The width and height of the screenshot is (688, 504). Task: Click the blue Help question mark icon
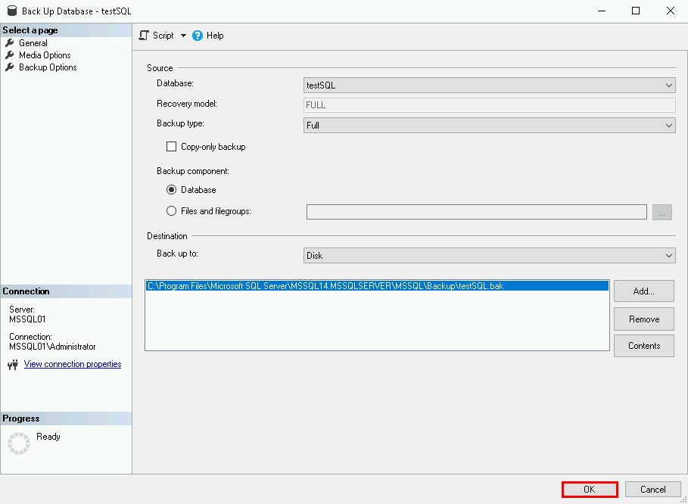click(198, 36)
